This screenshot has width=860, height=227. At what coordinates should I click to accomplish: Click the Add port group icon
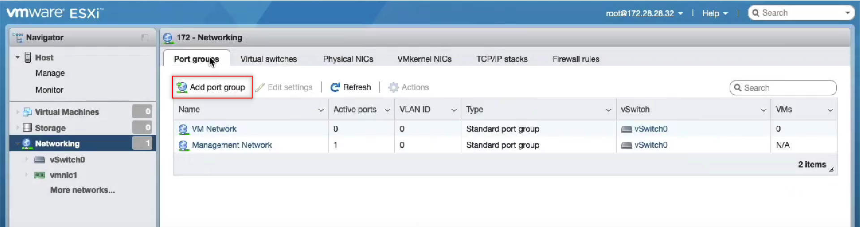181,87
